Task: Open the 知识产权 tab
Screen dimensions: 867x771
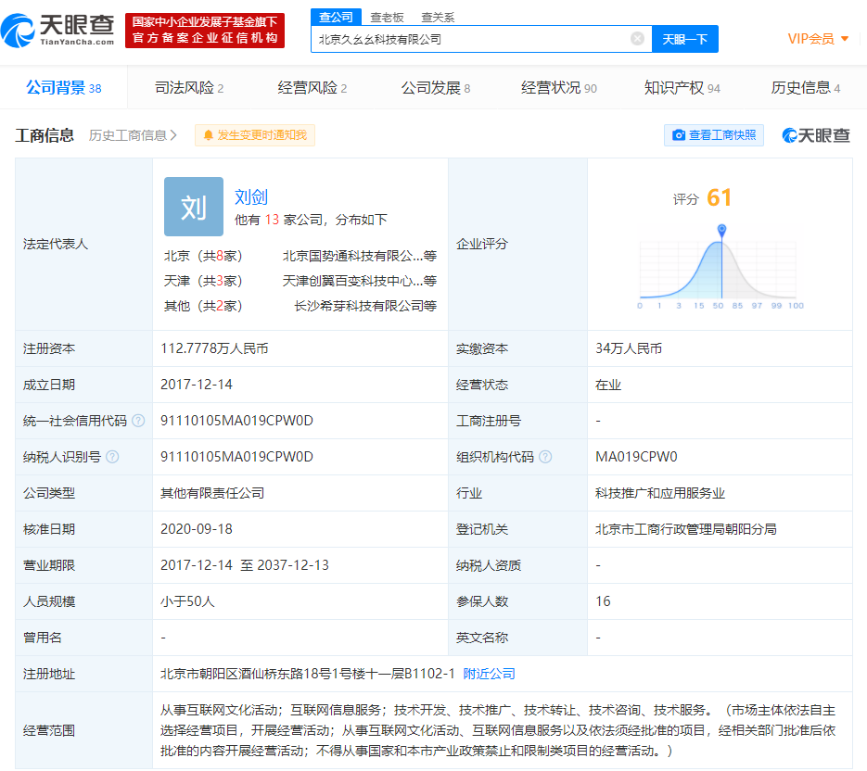Action: [x=682, y=88]
